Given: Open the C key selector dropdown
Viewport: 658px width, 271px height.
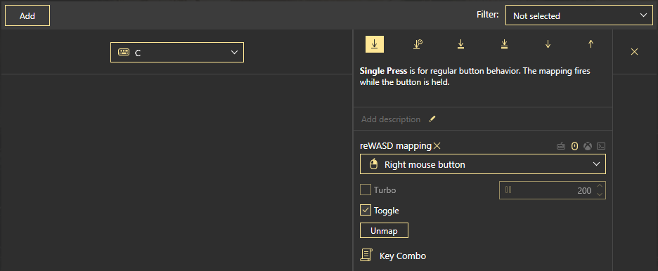Looking at the screenshot, I should [x=177, y=53].
